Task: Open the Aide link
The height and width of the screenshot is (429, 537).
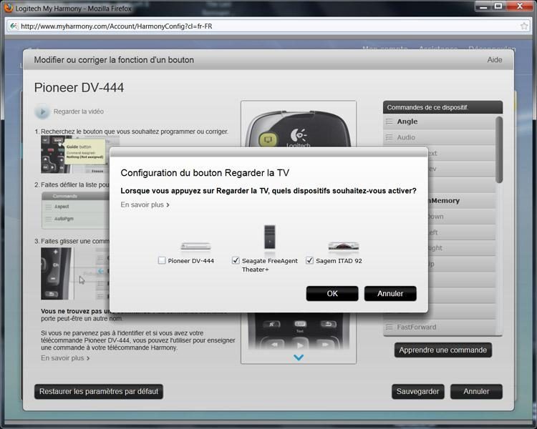Action: [495, 60]
